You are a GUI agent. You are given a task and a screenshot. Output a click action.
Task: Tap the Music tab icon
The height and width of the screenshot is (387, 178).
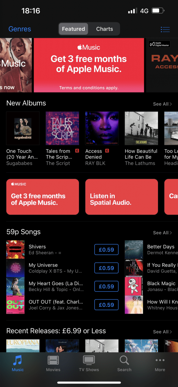click(18, 360)
